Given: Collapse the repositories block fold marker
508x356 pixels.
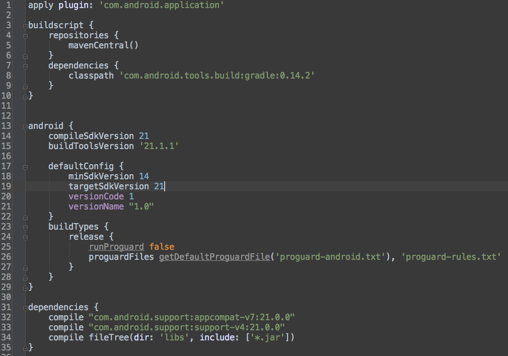Looking at the screenshot, I should pyautogui.click(x=25, y=36).
